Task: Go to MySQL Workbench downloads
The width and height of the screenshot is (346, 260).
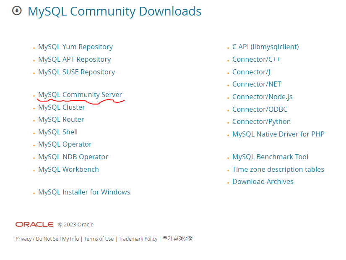Action: (x=69, y=169)
